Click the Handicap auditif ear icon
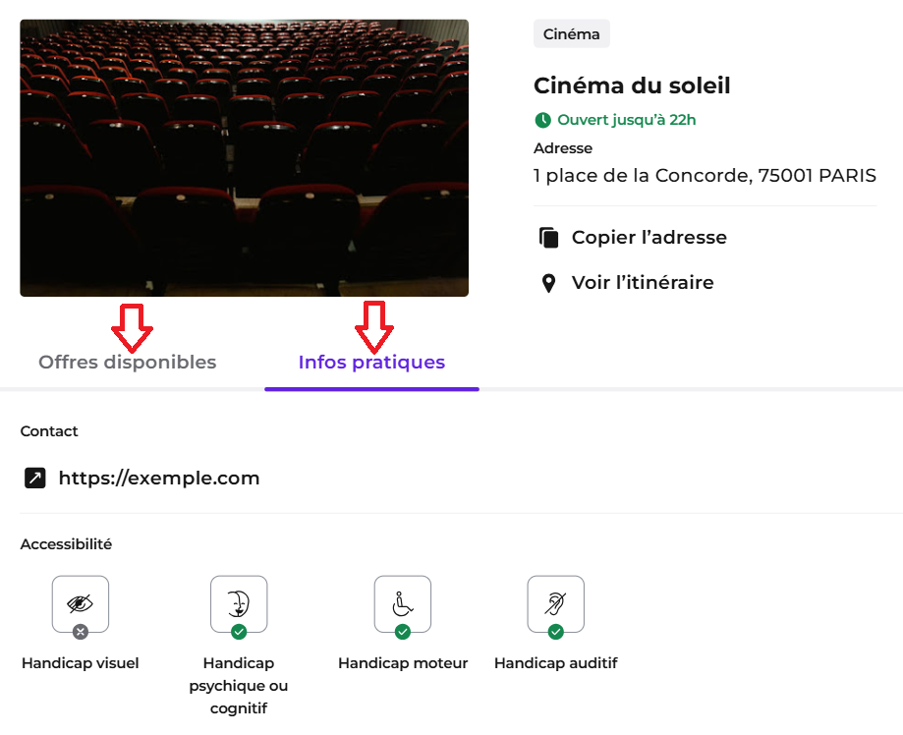The image size is (903, 735). tap(556, 603)
